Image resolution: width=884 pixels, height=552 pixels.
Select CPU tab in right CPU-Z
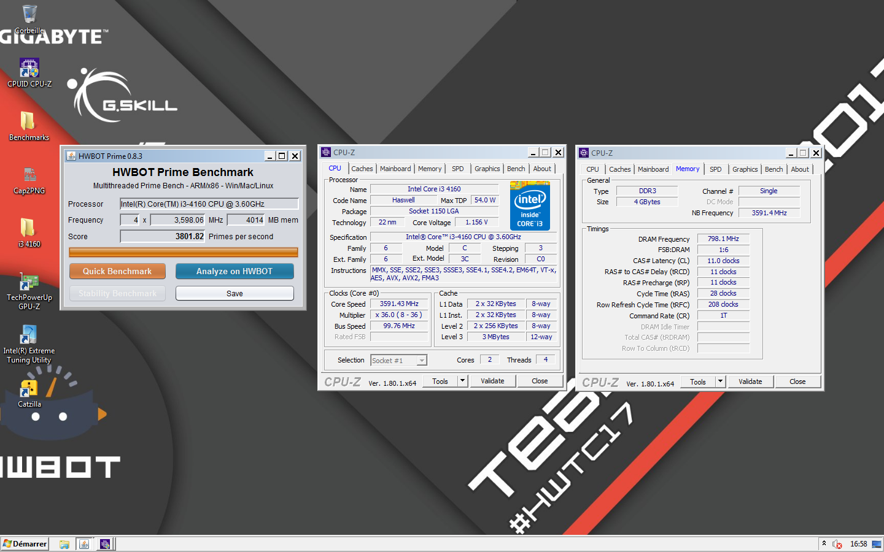pyautogui.click(x=592, y=169)
